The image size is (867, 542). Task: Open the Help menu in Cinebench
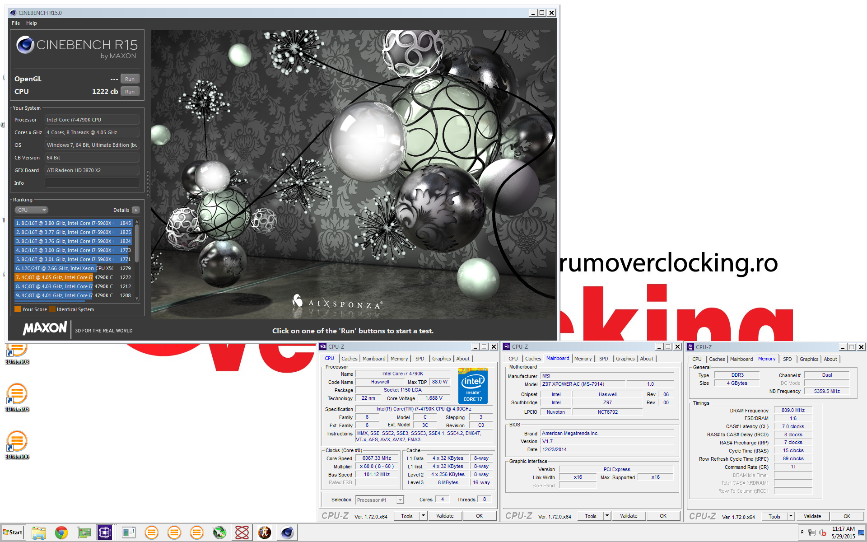(31, 23)
